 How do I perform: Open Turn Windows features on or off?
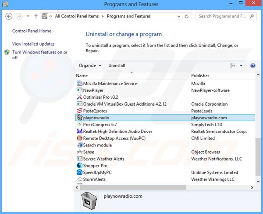tap(40, 55)
